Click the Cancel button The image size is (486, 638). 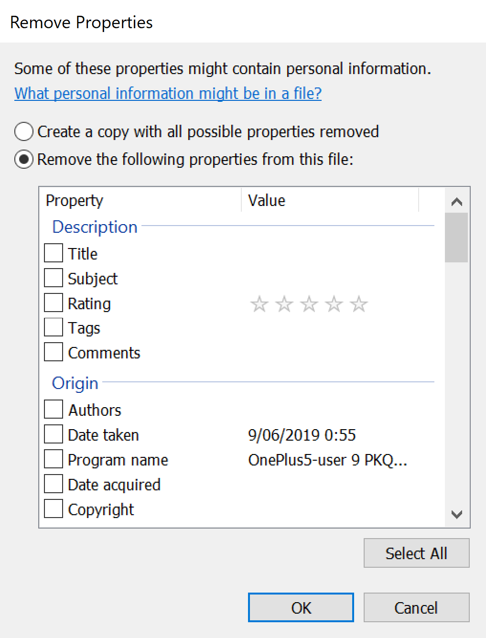(416, 607)
